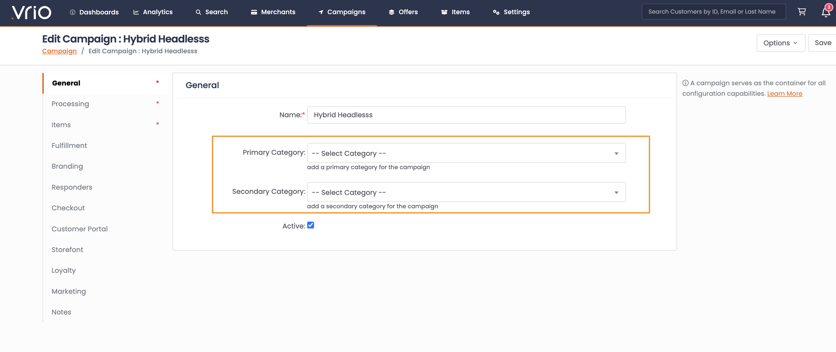This screenshot has height=352, width=836.
Task: Open the Search menu
Action: click(212, 12)
